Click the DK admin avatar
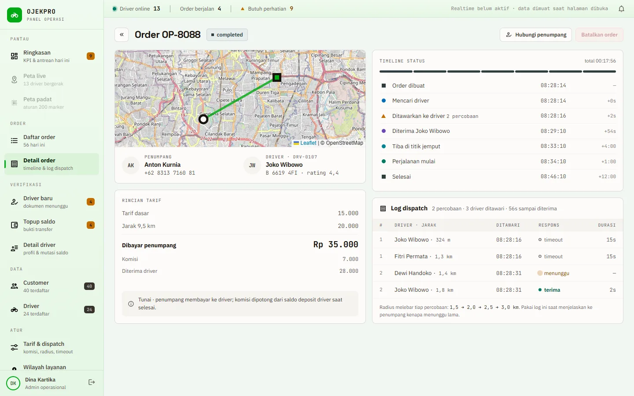The height and width of the screenshot is (396, 634). (13, 383)
